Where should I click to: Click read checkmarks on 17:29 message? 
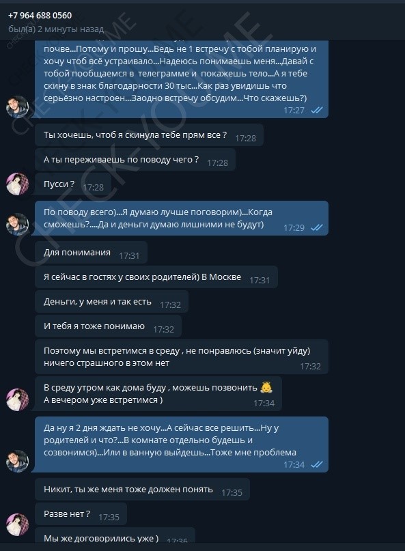(x=317, y=228)
